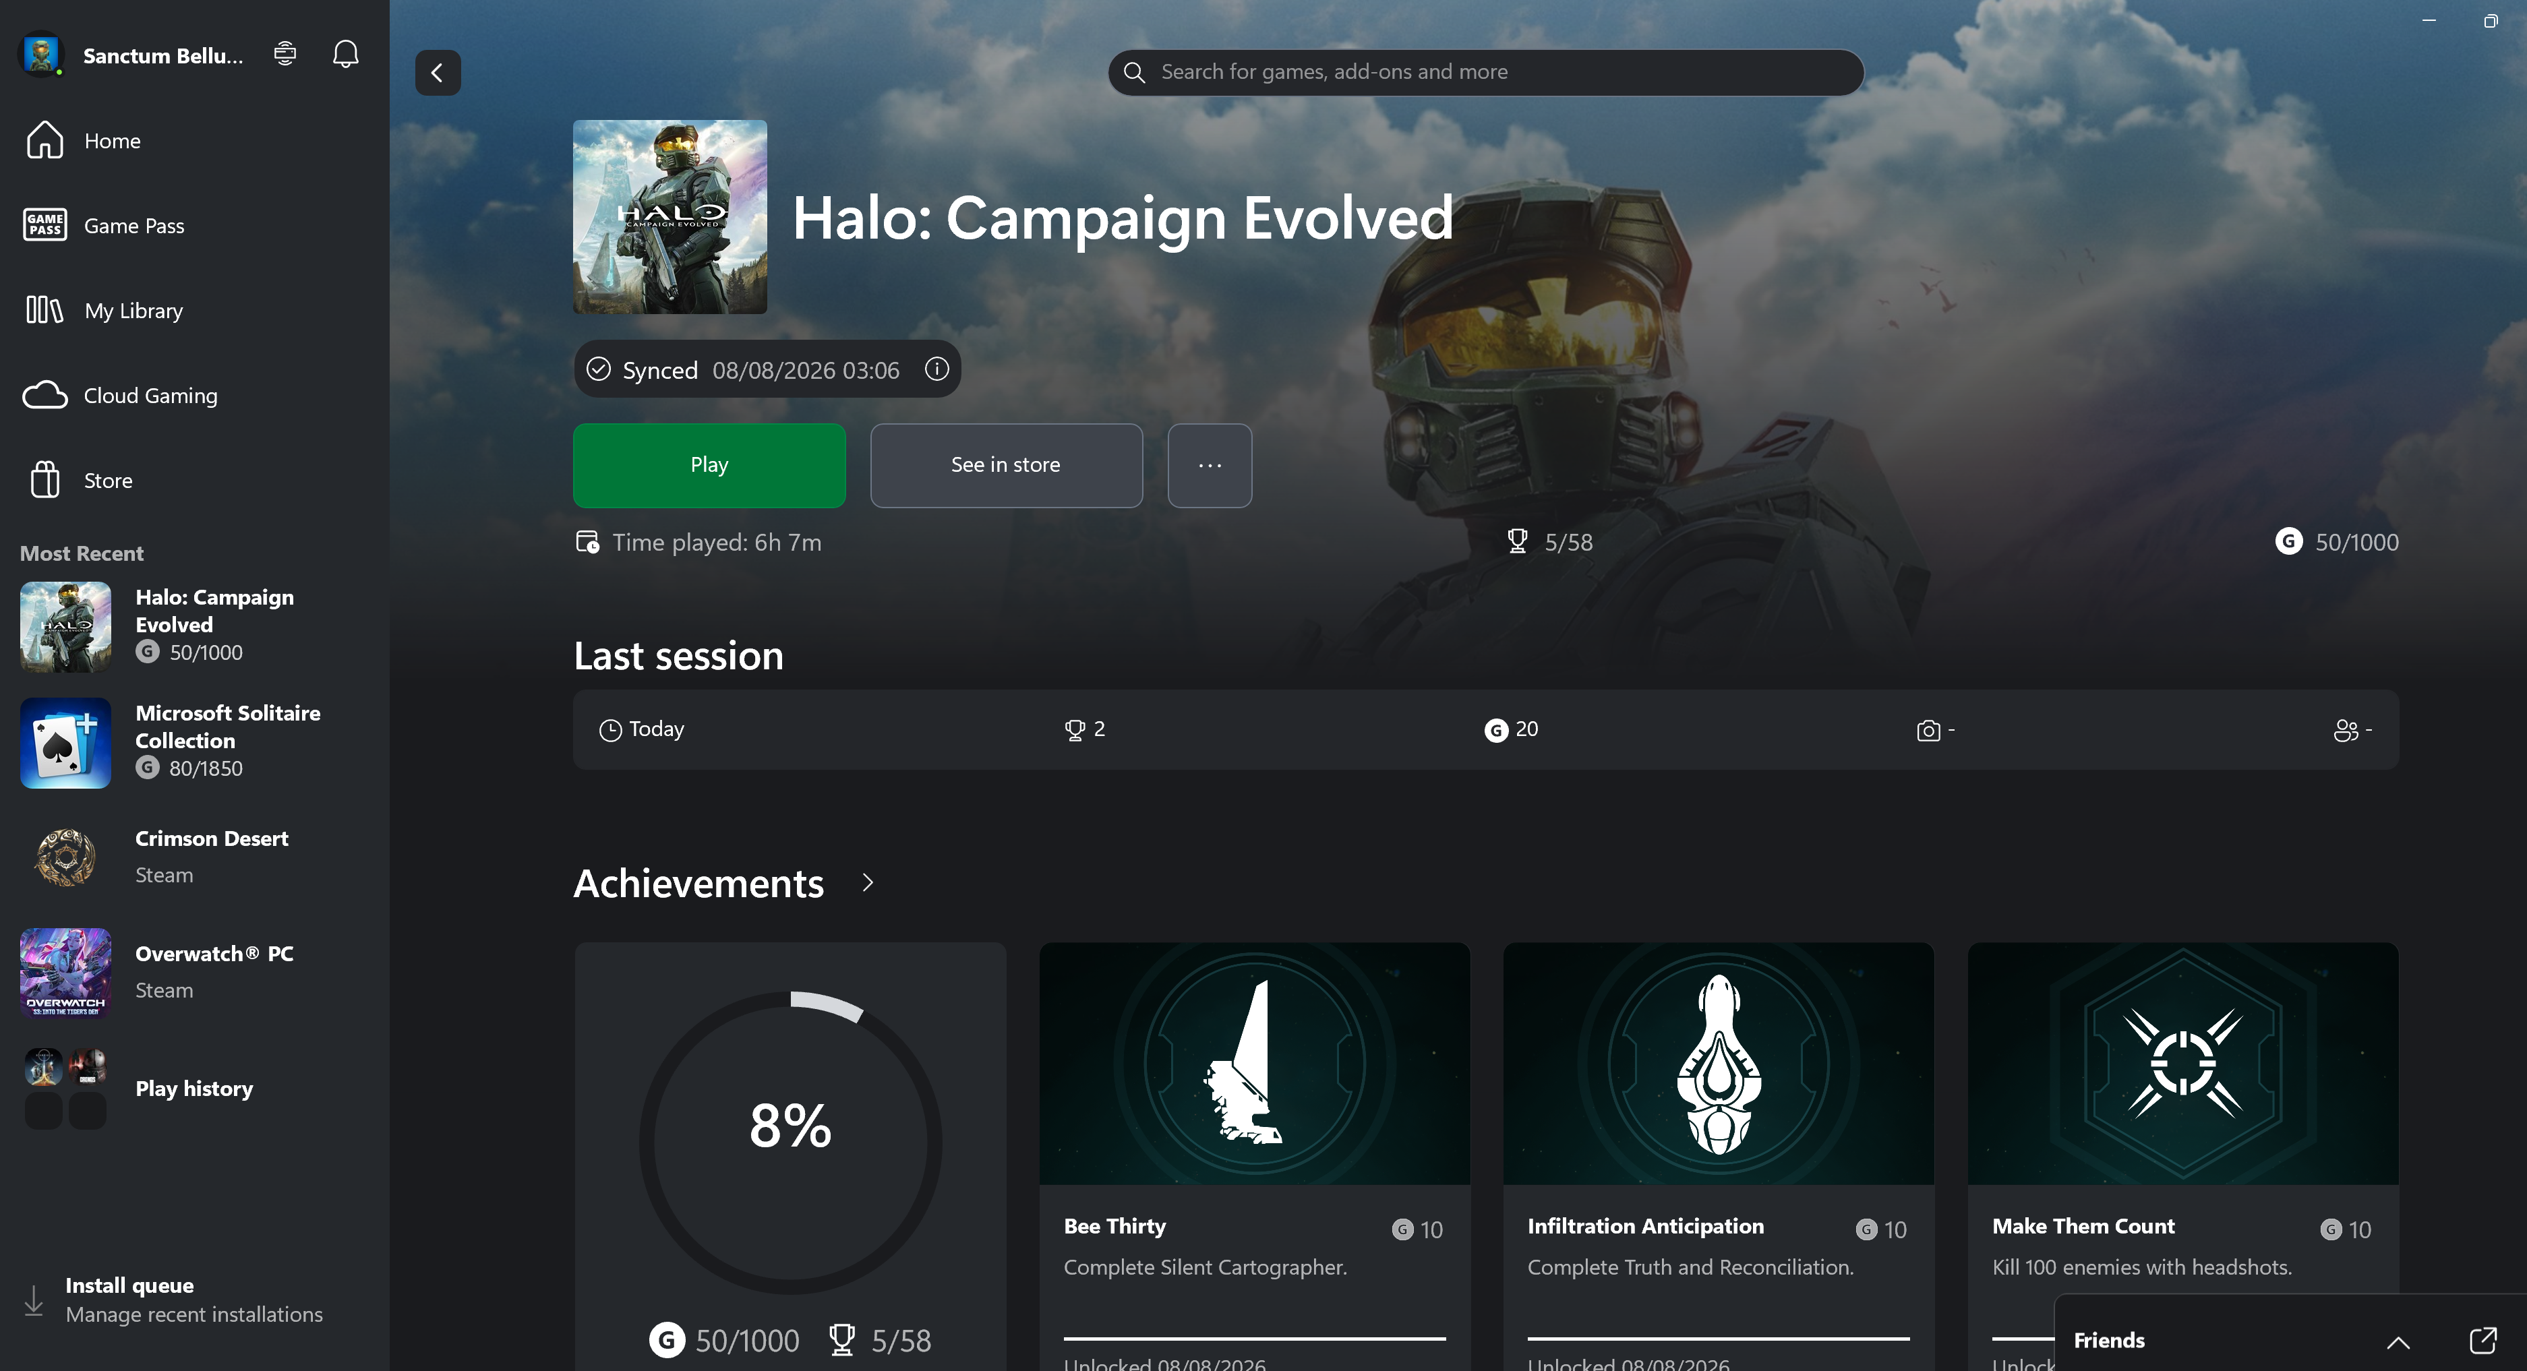Click Infiltration Anticipation unlock progress bar
This screenshot has width=2527, height=1371.
coord(1719,1338)
